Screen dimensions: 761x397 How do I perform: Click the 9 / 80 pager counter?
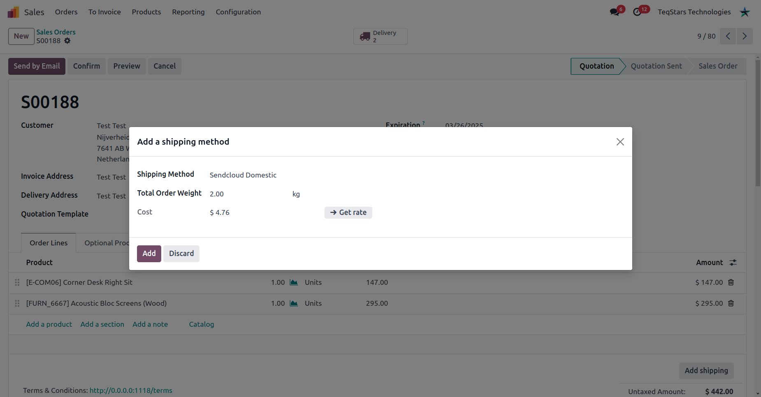click(x=706, y=36)
